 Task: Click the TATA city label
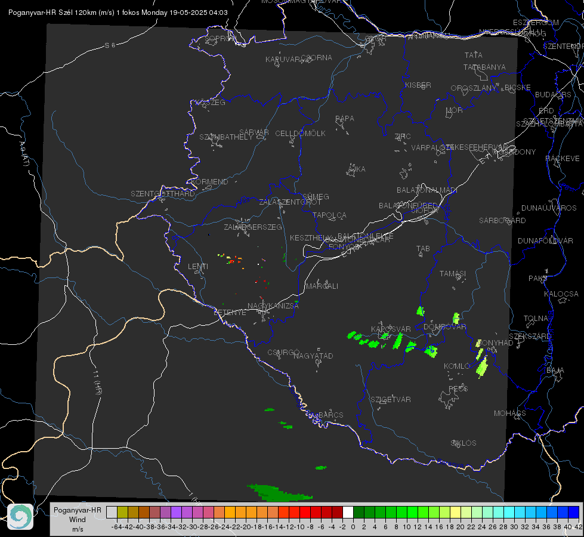coord(474,55)
